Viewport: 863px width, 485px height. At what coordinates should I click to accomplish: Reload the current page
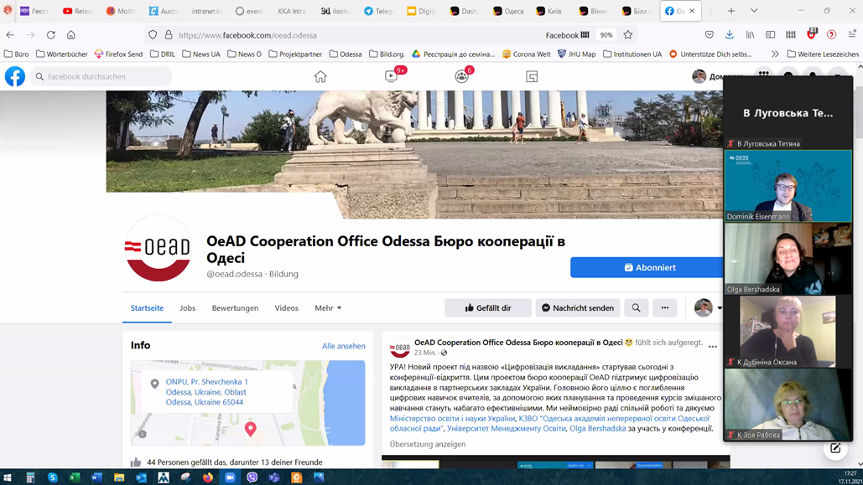(x=50, y=34)
